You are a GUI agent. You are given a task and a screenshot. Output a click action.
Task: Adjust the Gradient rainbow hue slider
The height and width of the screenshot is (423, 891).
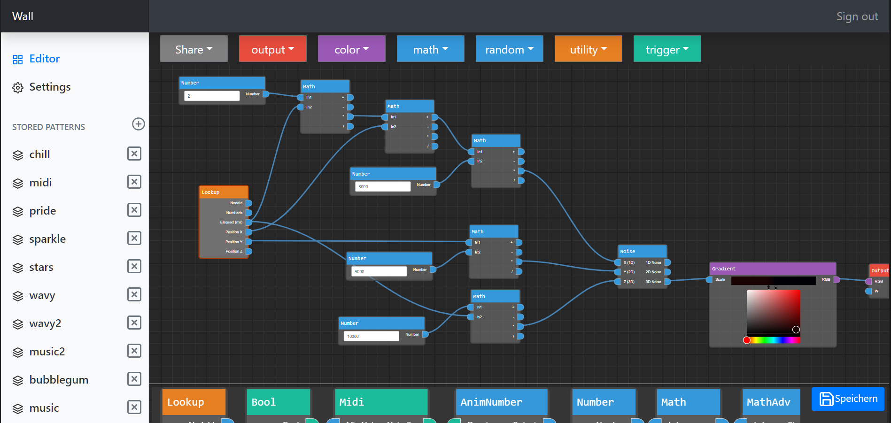(x=774, y=340)
